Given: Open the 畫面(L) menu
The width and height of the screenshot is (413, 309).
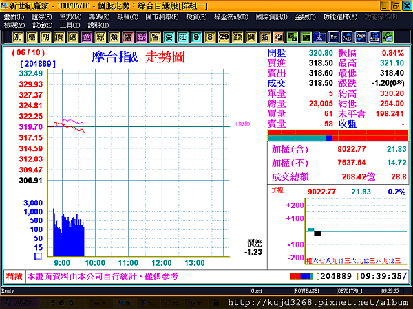Looking at the screenshot, I should [14, 16].
